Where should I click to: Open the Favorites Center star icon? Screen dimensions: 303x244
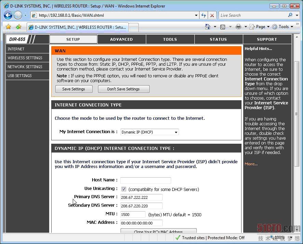8,27
